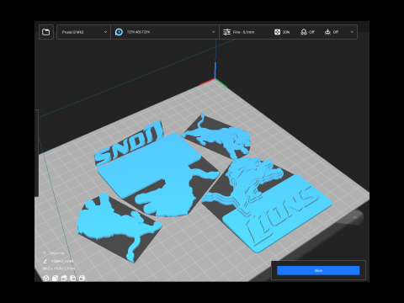Screen dimensions: 404x303
Task: Switch to the top view cube icon
Action: 64,278
